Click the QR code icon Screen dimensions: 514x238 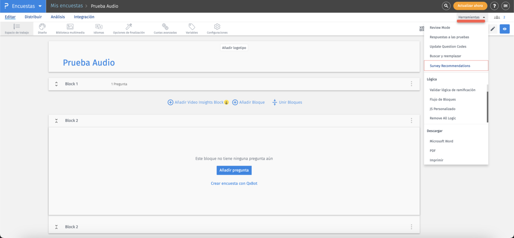coord(421,29)
